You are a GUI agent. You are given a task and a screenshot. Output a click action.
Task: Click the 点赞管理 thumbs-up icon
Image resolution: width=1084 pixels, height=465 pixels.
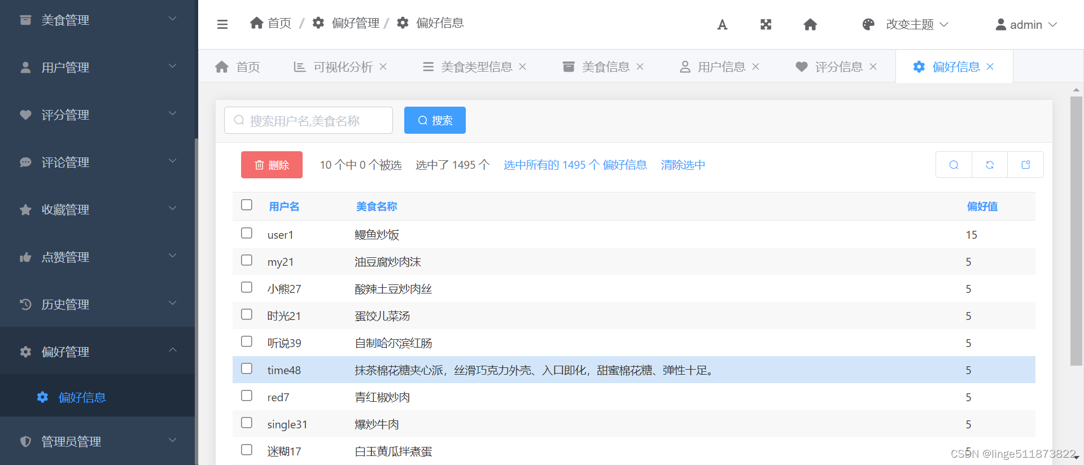click(x=25, y=257)
